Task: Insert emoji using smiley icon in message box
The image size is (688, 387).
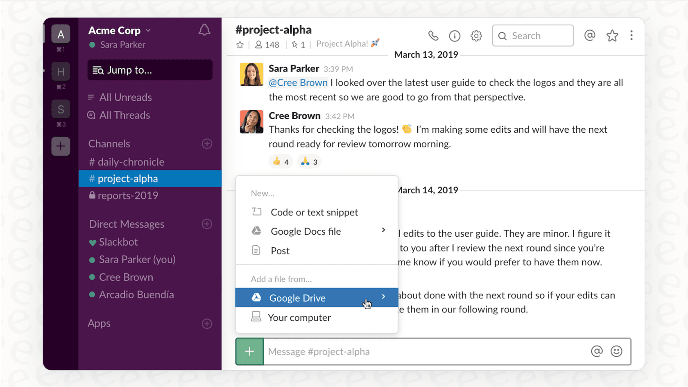Action: tap(617, 351)
